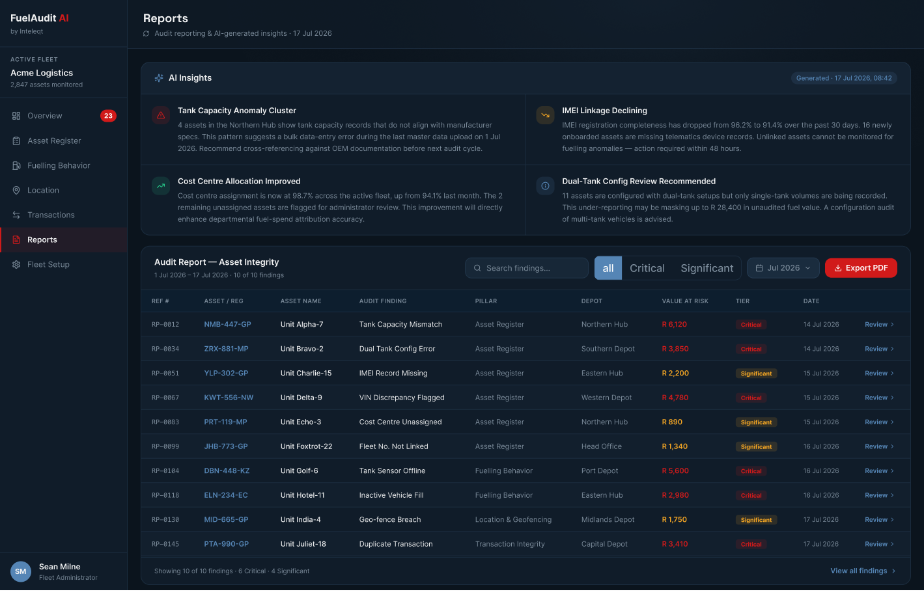Viewport: 924px width, 598px height.
Task: Click the 'Capital Depot' depot cell
Action: click(x=604, y=544)
